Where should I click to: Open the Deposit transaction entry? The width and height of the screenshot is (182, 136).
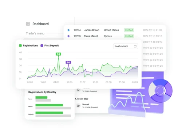(x=86, y=104)
